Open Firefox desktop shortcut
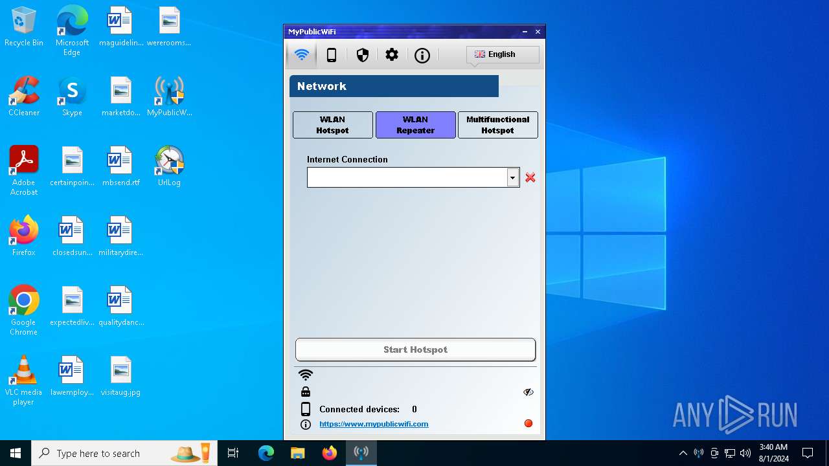This screenshot has width=829, height=466. 24,236
